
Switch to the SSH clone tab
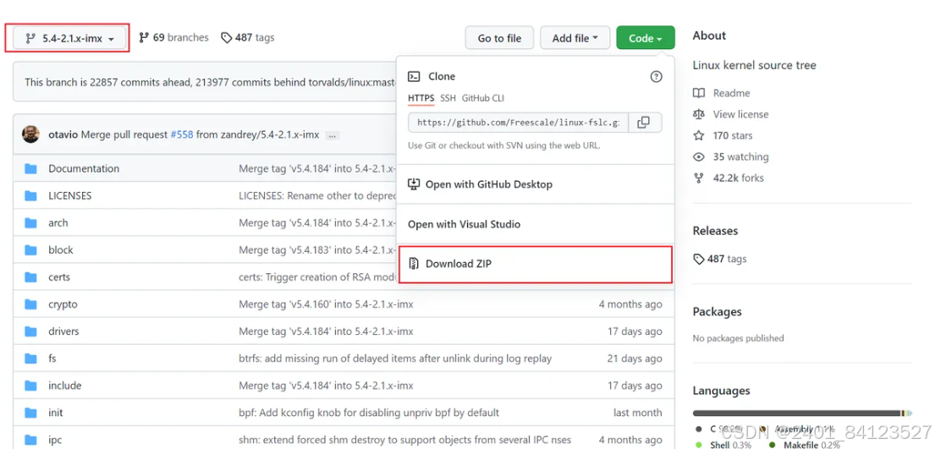point(448,98)
